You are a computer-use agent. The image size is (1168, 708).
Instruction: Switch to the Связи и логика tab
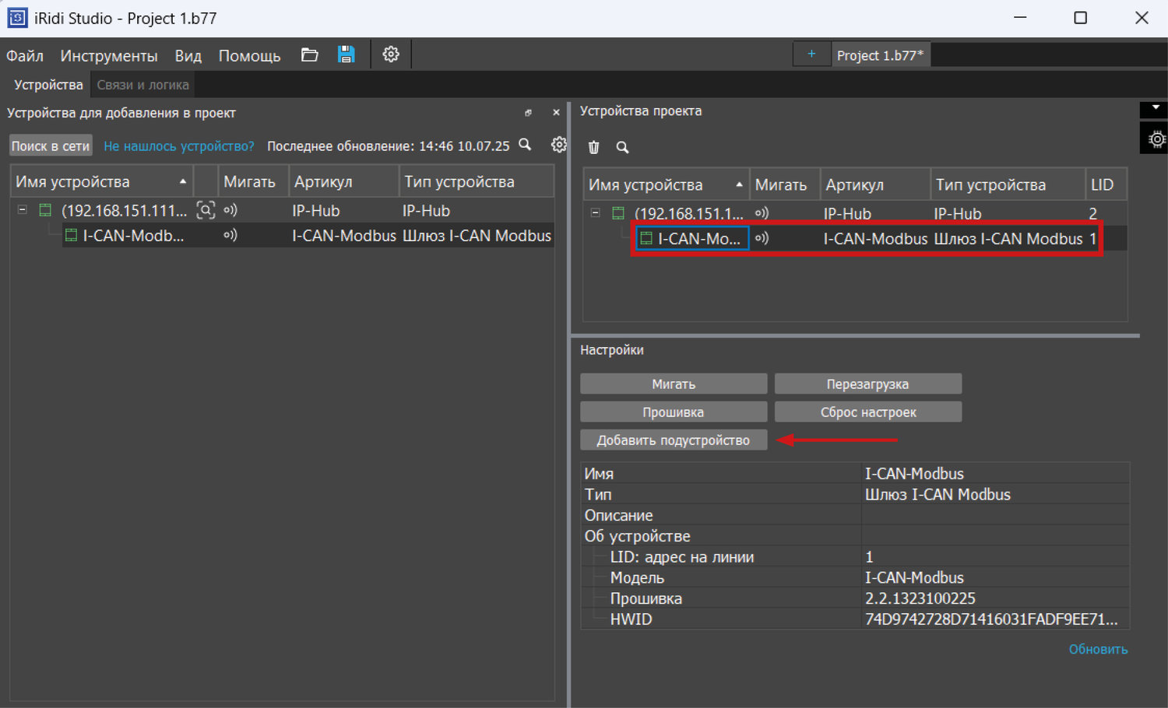142,85
